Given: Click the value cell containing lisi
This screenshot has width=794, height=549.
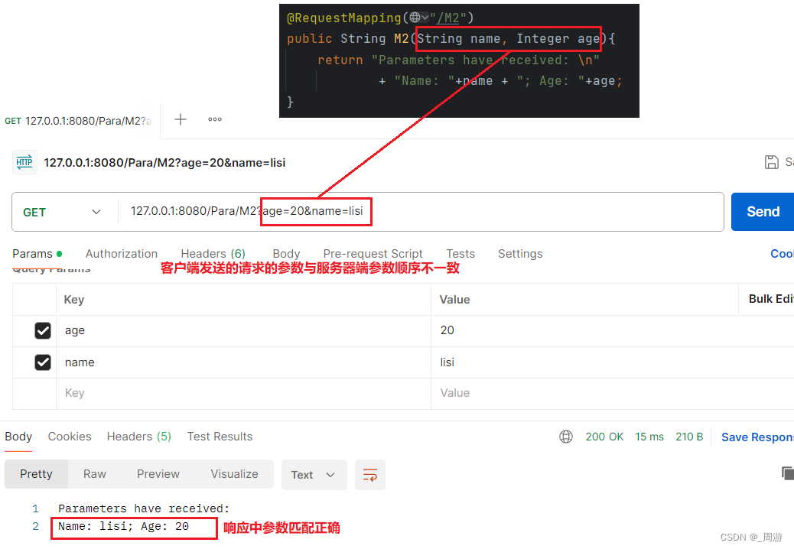Looking at the screenshot, I should click(612, 362).
